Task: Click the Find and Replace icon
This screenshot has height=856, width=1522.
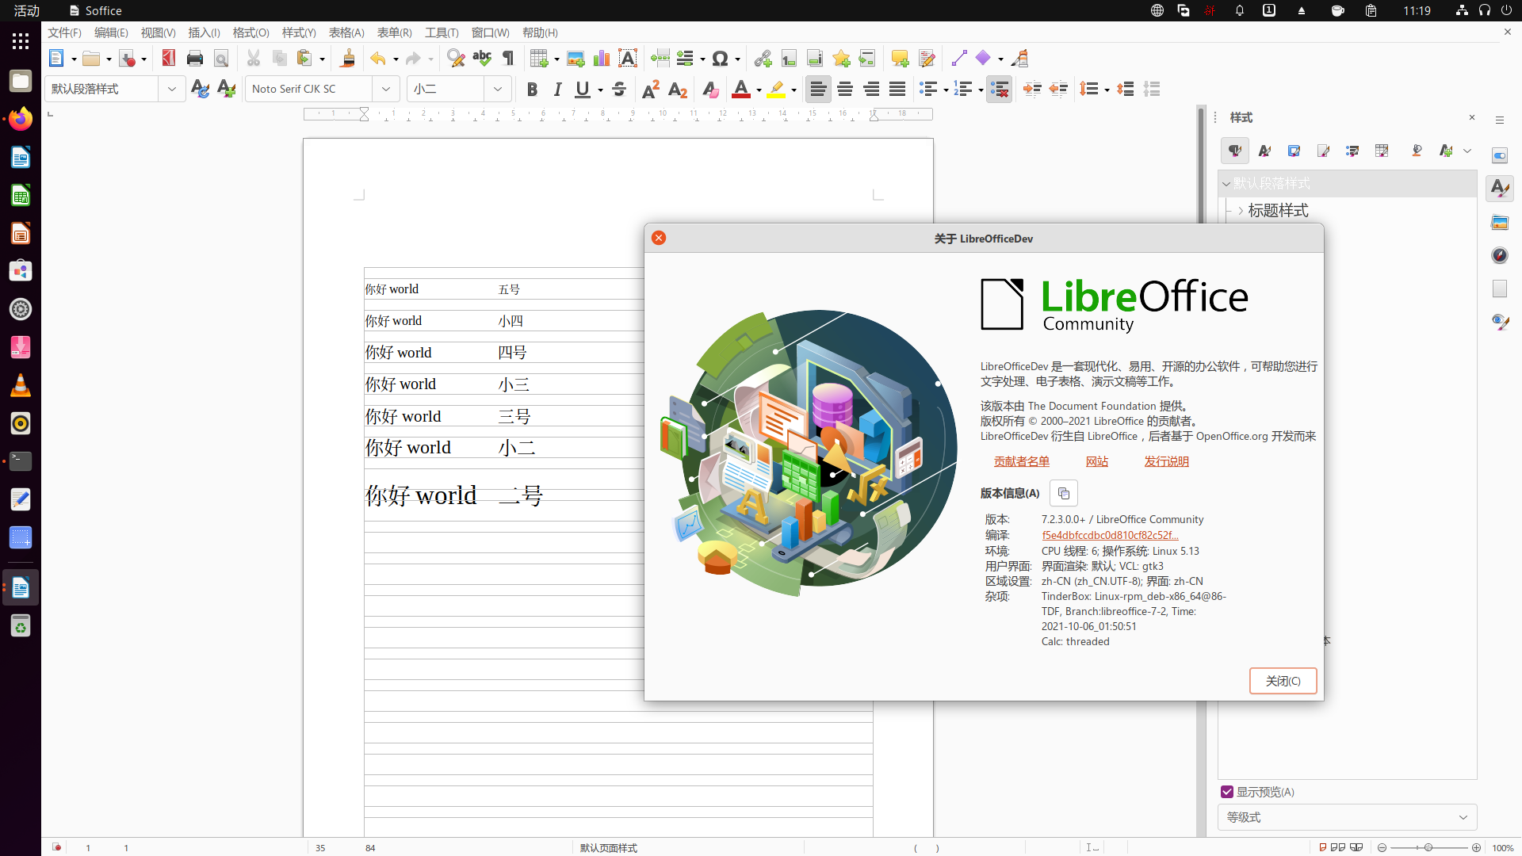Action: tap(456, 59)
